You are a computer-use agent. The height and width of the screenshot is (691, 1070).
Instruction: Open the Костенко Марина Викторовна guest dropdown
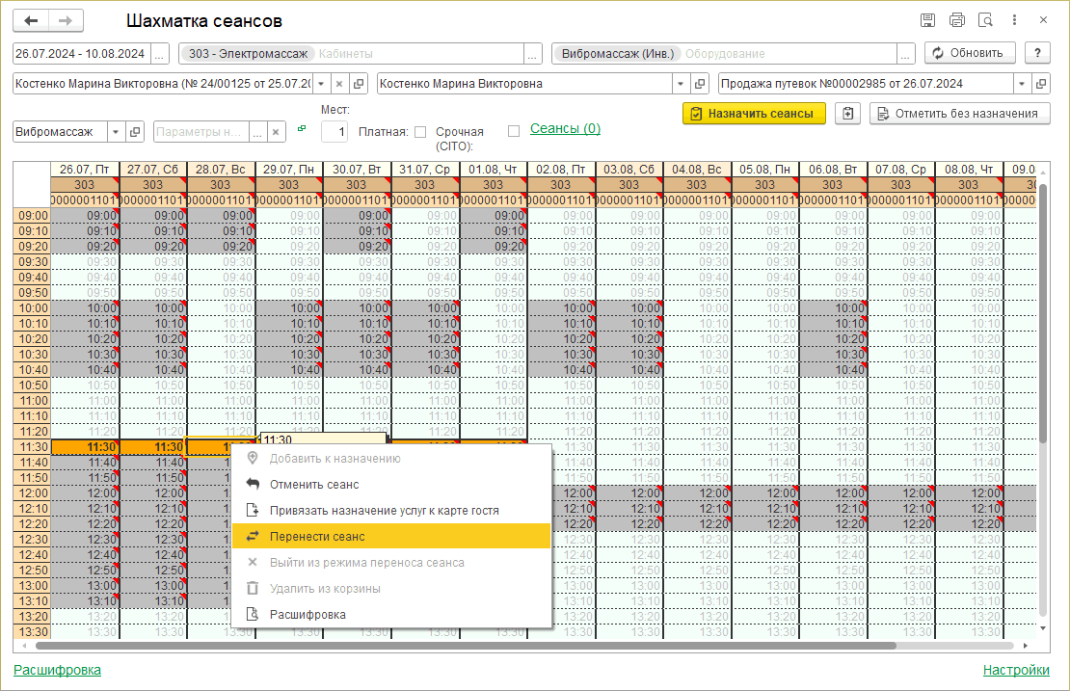[681, 84]
